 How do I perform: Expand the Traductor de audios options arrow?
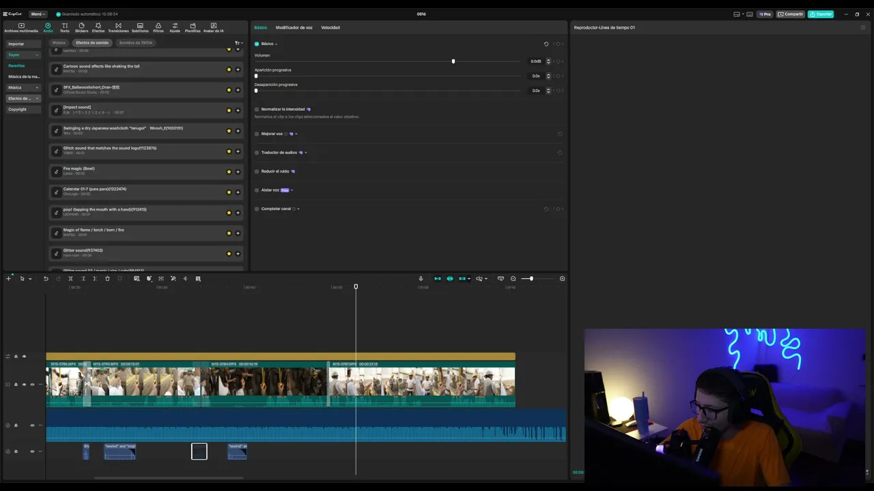click(x=306, y=153)
